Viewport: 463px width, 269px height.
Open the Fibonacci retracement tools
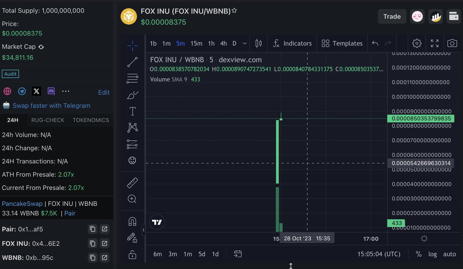click(132, 79)
